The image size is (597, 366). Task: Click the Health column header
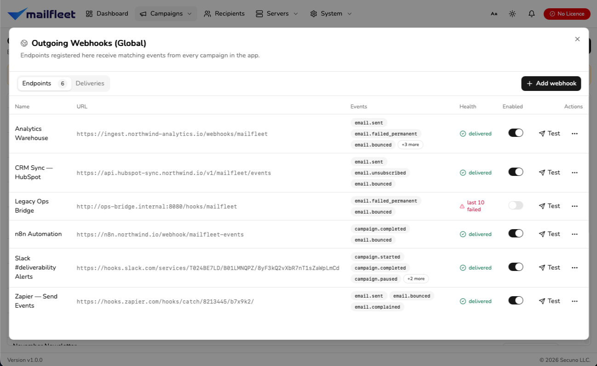[x=468, y=107]
